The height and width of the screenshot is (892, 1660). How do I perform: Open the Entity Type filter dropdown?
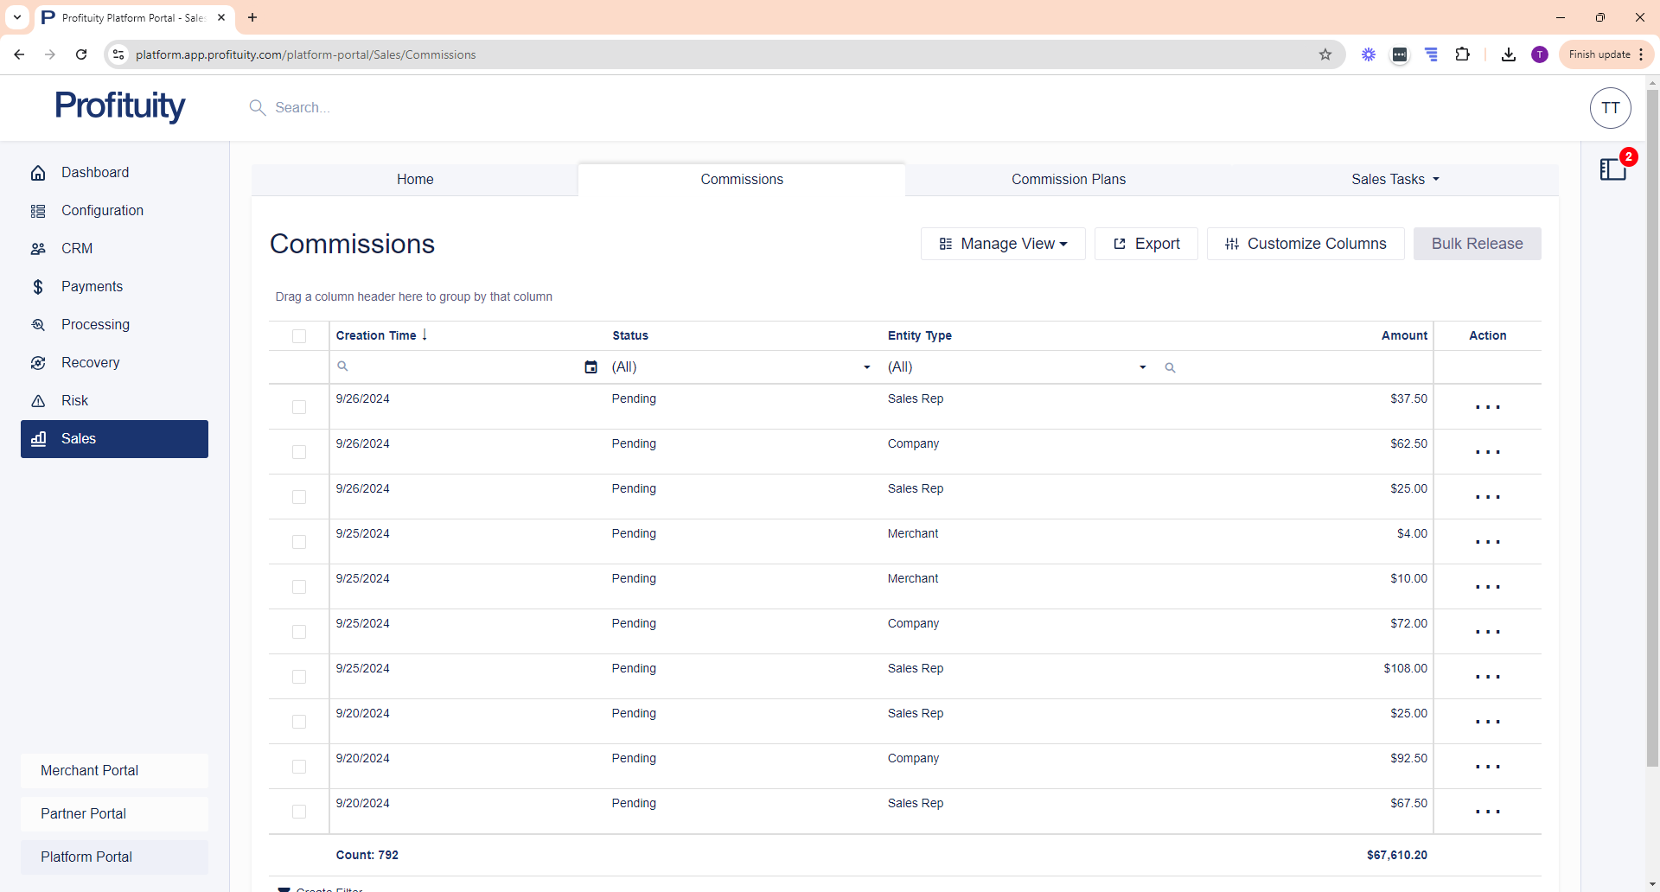[x=1142, y=367]
